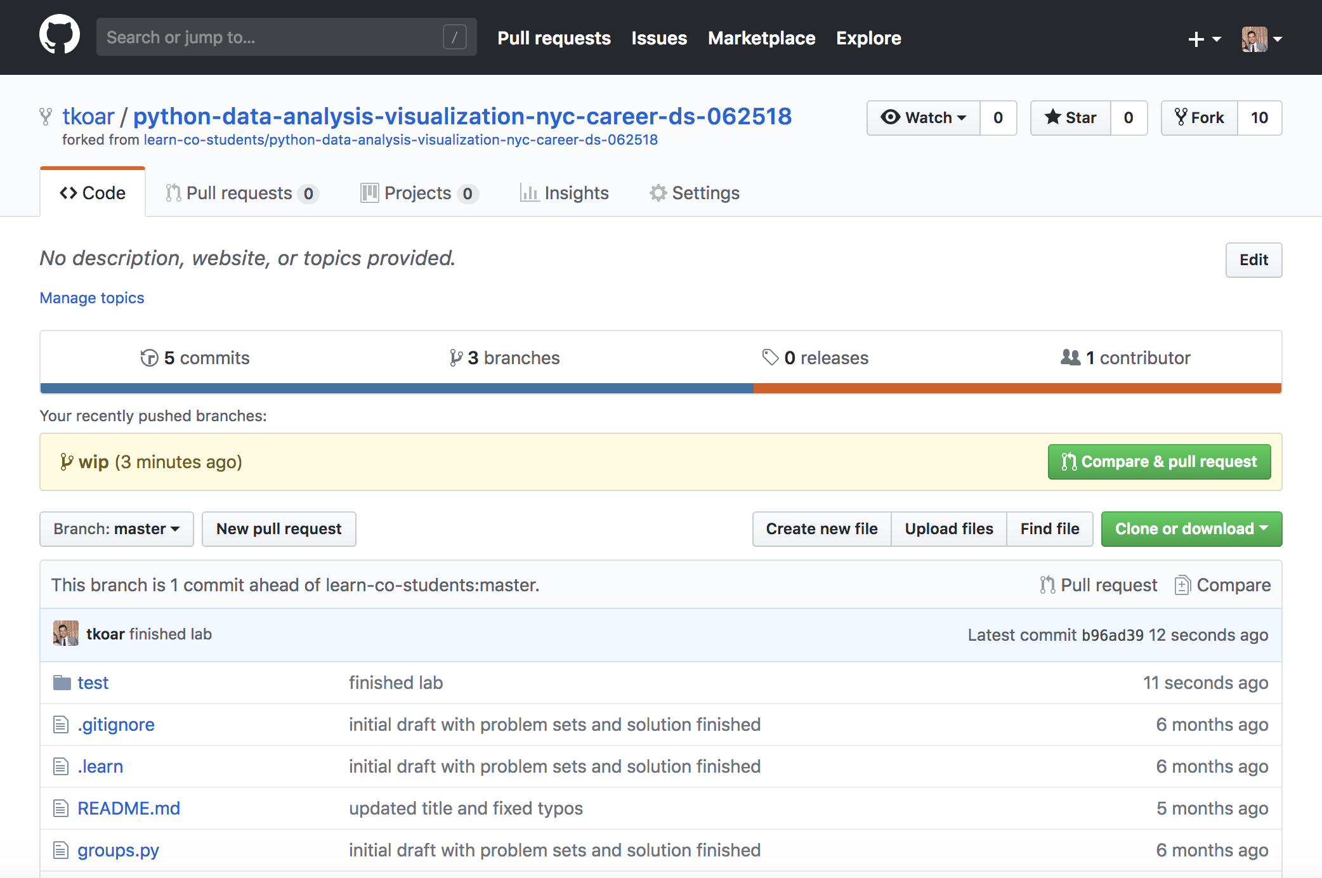Open the Settings tab

tap(694, 193)
